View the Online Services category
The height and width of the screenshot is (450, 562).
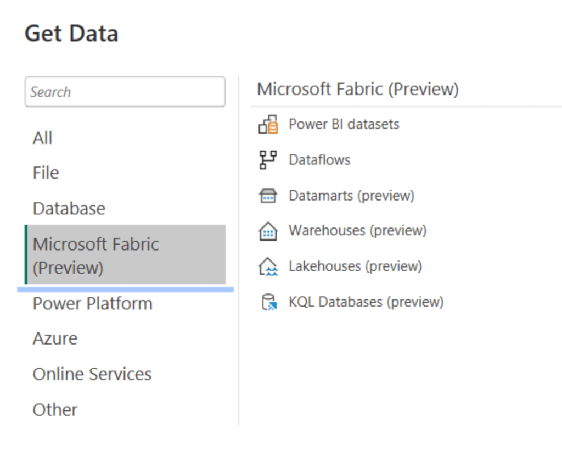[92, 374]
